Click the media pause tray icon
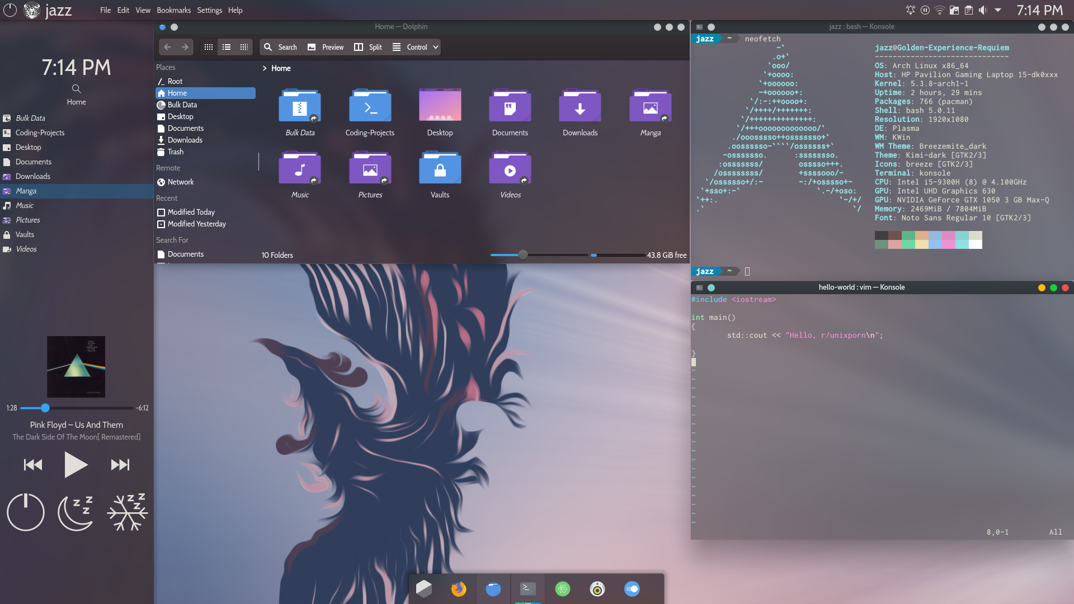 tap(925, 10)
